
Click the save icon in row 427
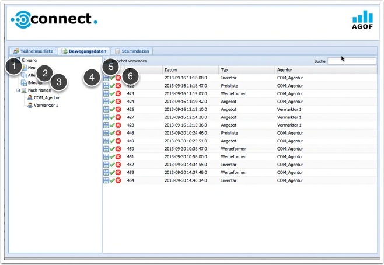coord(106,117)
